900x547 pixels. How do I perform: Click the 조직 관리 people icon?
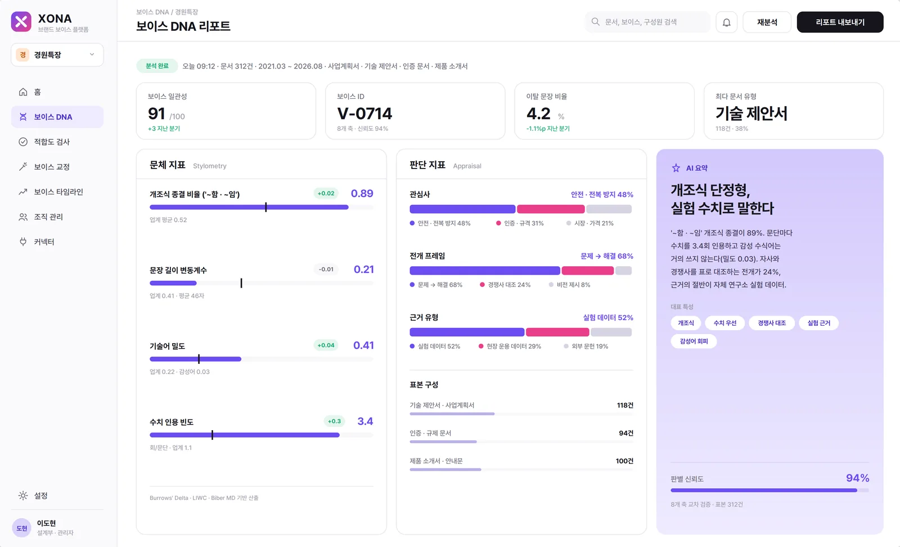point(23,217)
